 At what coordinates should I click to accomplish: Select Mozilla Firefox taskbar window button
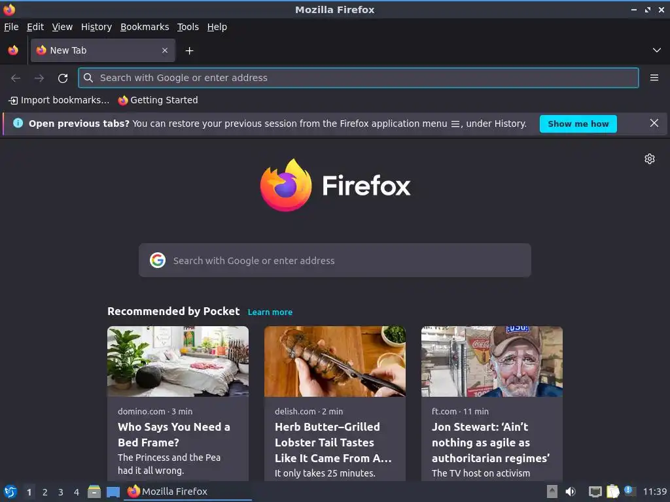[188, 492]
